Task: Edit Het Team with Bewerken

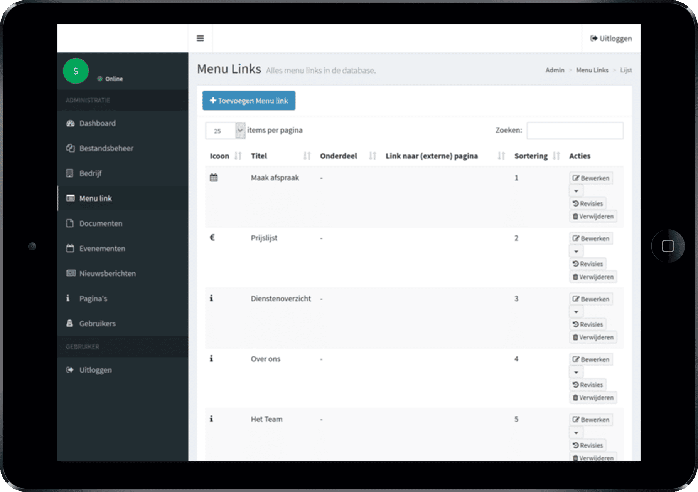Action: (x=591, y=420)
